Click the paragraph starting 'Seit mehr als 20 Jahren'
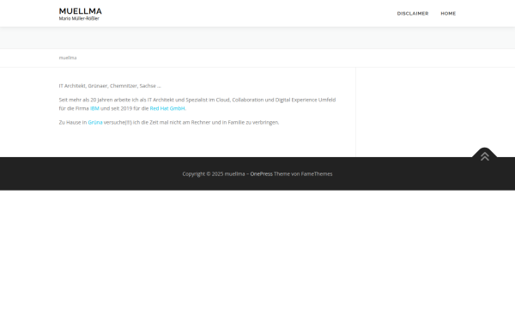 (x=197, y=104)
